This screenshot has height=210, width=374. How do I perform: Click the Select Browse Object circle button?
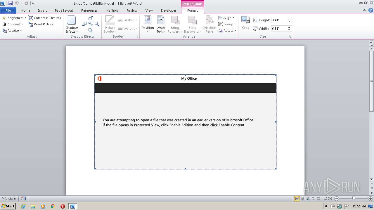click(x=372, y=188)
